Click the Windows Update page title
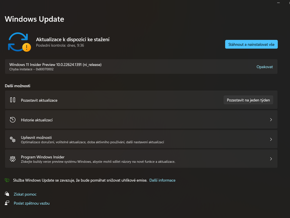This screenshot has width=290, height=218. pyautogui.click(x=34, y=19)
